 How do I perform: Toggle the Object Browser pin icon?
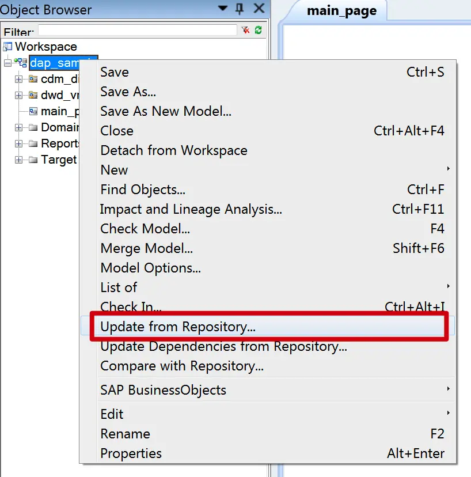tap(240, 9)
